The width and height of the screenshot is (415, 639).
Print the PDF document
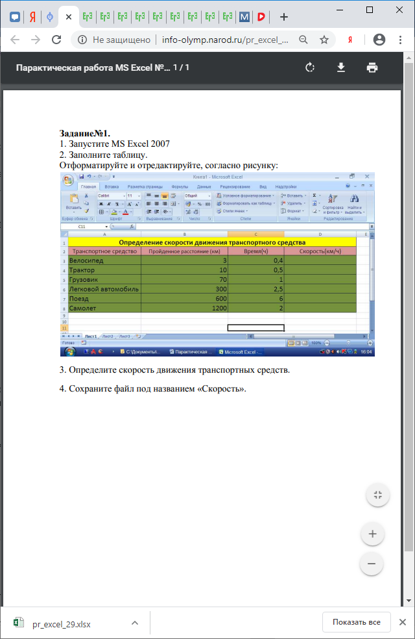point(372,68)
